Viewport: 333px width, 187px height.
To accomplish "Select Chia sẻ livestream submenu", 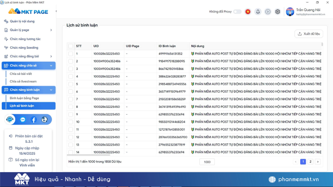I will pyautogui.click(x=23, y=81).
